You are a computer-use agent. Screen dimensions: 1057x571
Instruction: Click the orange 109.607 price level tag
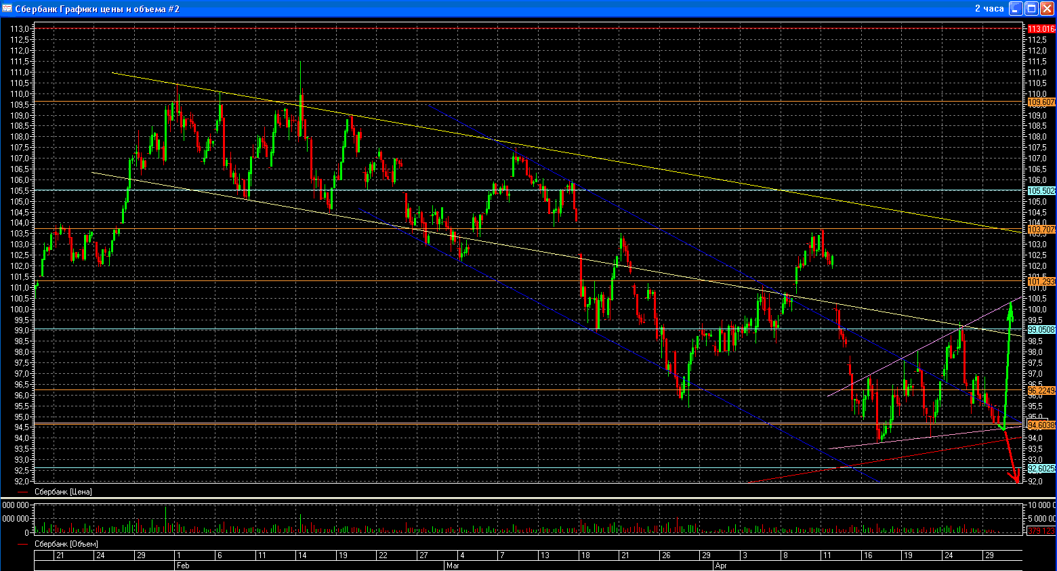1041,102
